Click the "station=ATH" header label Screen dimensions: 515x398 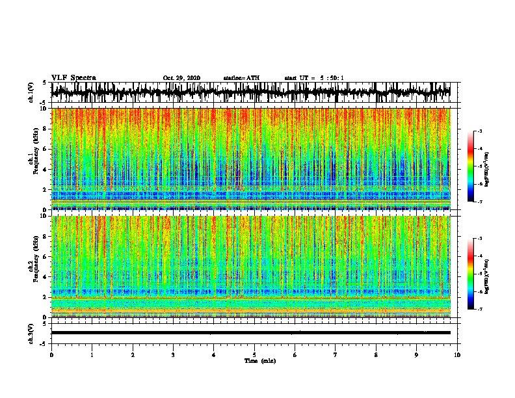(241, 78)
